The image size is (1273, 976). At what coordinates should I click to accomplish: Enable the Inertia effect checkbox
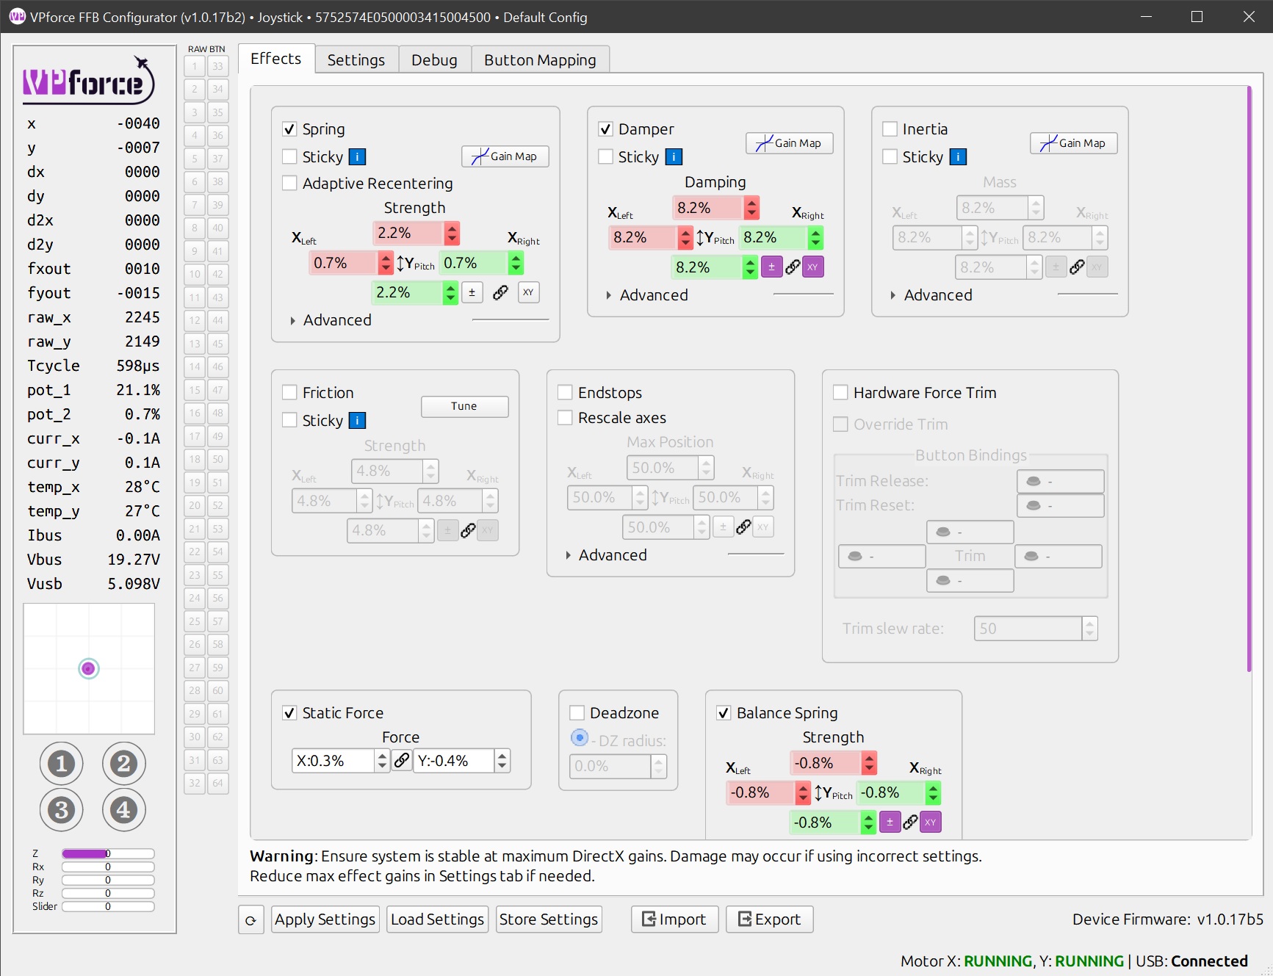(x=890, y=129)
